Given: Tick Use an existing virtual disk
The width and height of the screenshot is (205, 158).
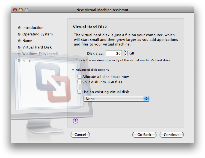Looking at the screenshot, I should 79,92.
